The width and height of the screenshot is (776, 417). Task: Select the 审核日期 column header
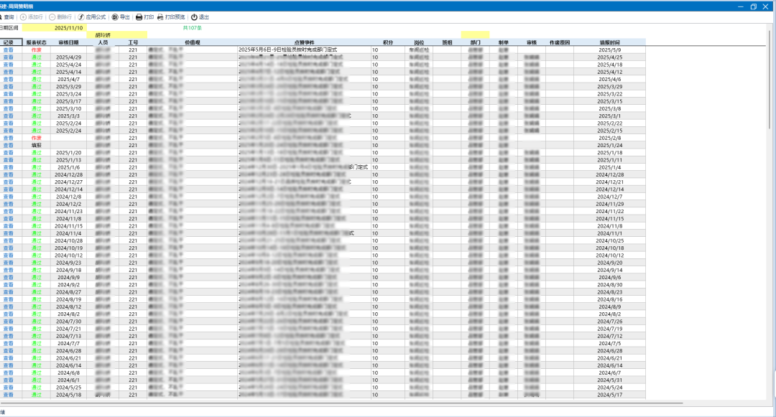coord(68,42)
